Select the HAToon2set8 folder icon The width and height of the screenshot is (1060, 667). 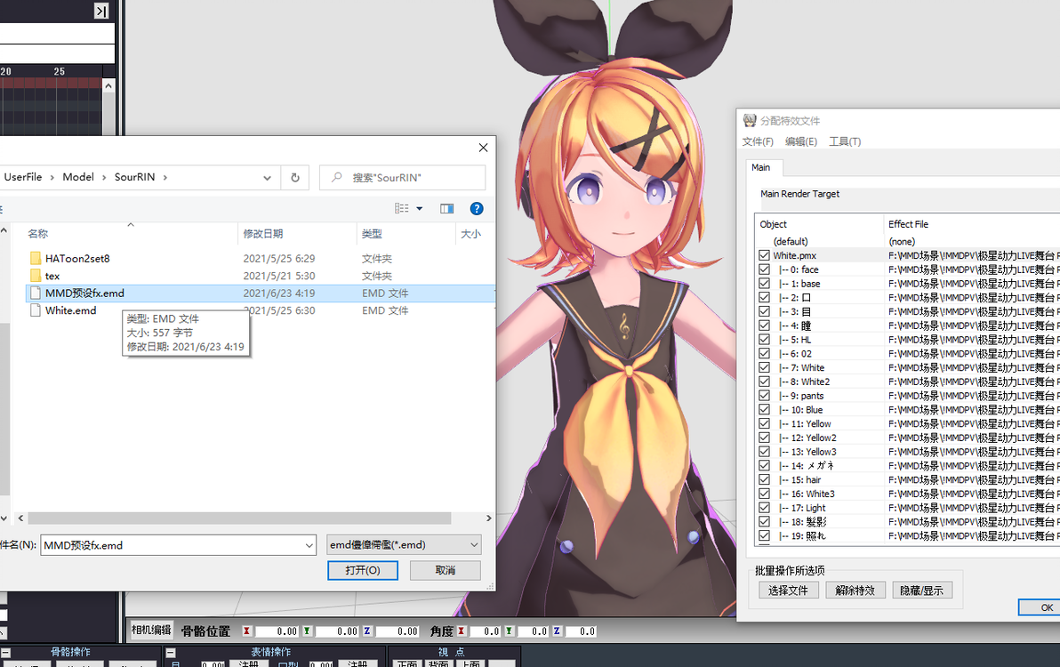36,258
